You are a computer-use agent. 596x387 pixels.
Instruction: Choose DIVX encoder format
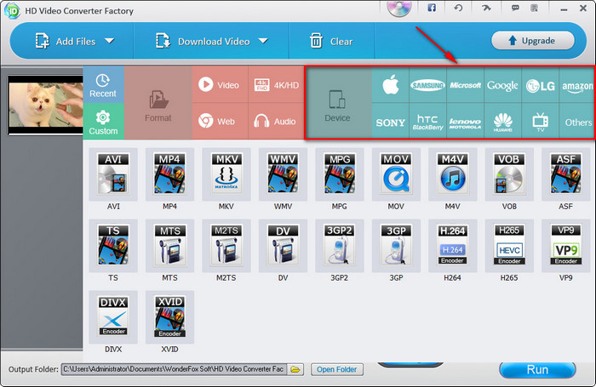click(113, 317)
